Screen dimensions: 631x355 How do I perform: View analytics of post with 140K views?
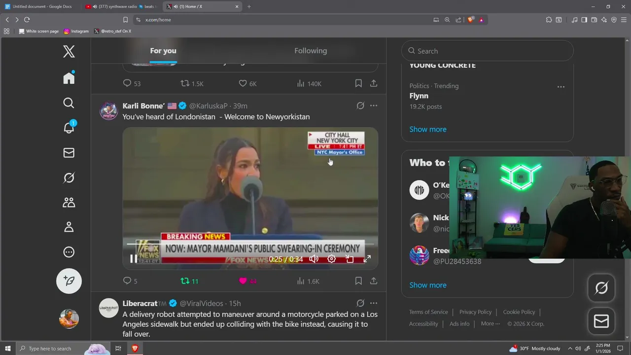coord(309,83)
